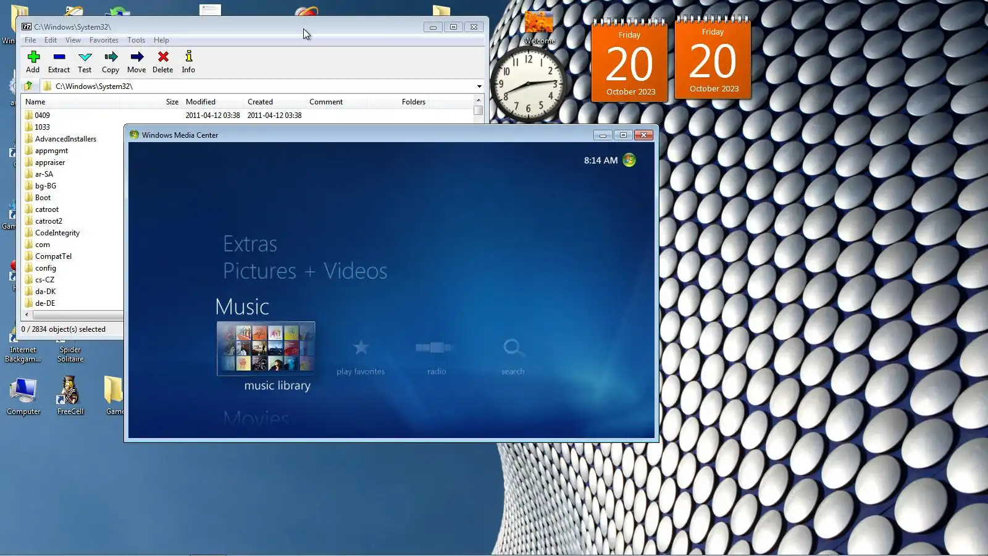Viewport: 988px width, 556px height.
Task: Select the com folder
Action: (x=43, y=245)
